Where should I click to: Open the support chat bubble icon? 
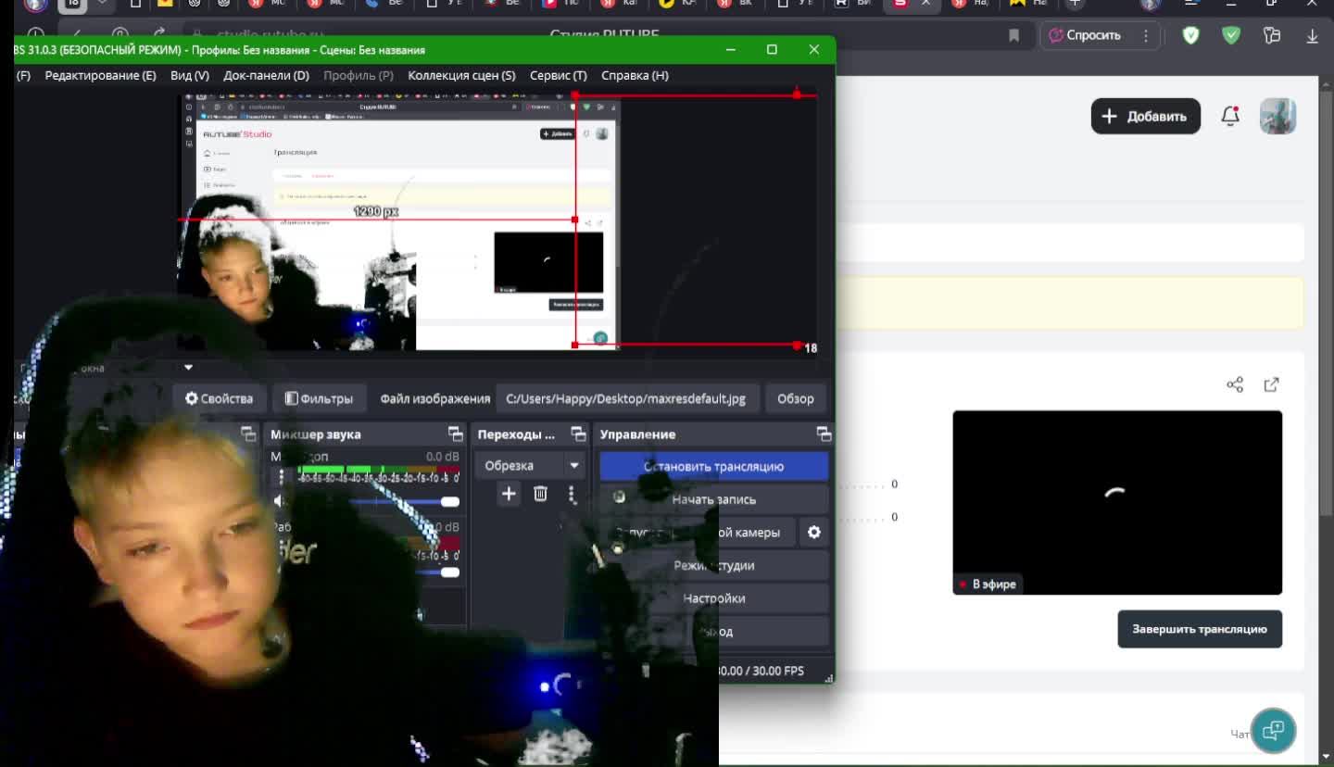tap(1273, 730)
